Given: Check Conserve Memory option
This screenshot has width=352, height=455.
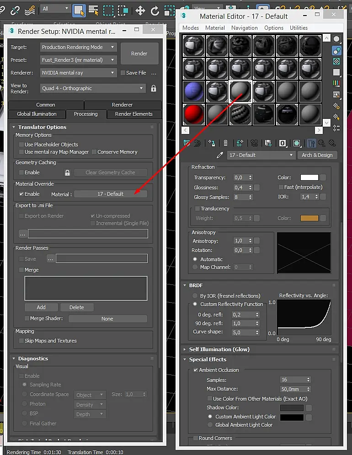Looking at the screenshot, I should point(94,152).
